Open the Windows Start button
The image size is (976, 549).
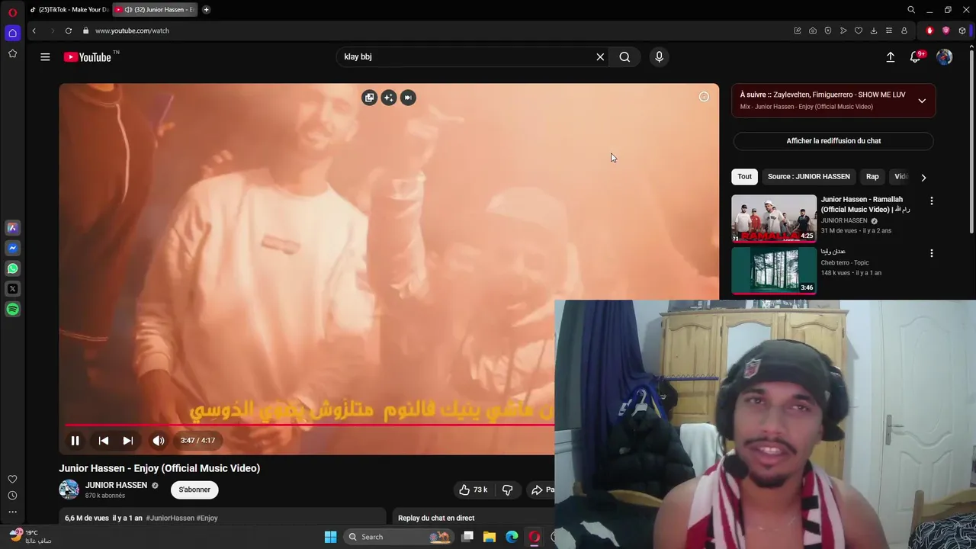point(330,537)
